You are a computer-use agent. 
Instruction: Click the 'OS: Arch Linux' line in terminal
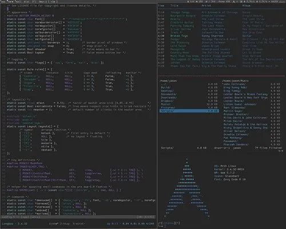click(x=225, y=166)
